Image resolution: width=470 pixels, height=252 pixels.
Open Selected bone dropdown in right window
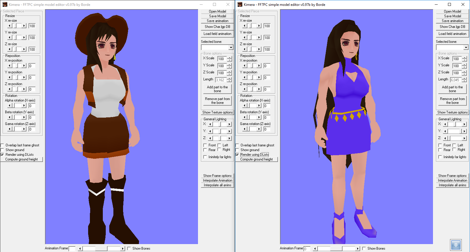coord(466,48)
